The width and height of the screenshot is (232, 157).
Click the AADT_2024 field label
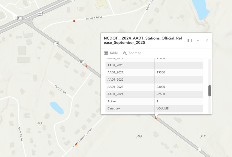(x=115, y=94)
